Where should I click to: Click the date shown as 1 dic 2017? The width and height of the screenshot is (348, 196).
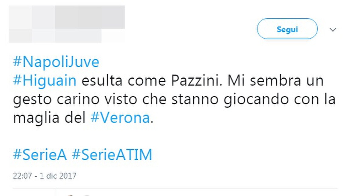pos(58,175)
